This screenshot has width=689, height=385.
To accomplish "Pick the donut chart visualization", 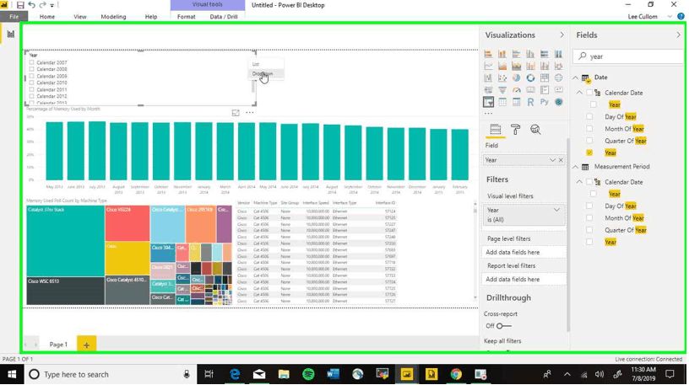I will [530, 78].
